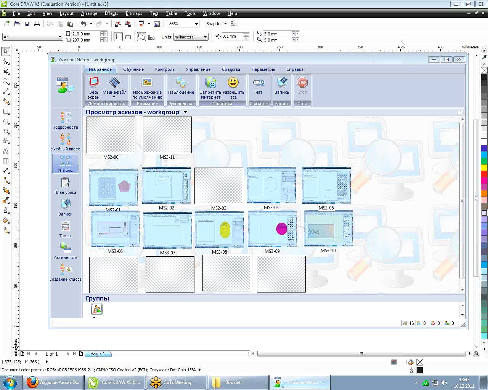
Task: Open the Чат tool in Netop
Action: tap(259, 86)
